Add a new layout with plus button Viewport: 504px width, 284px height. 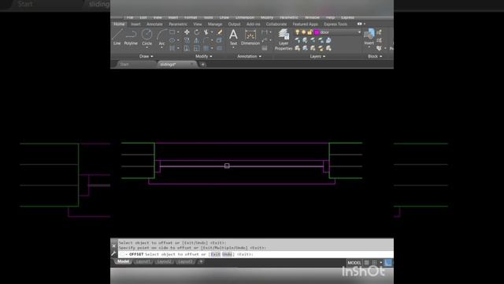click(201, 261)
